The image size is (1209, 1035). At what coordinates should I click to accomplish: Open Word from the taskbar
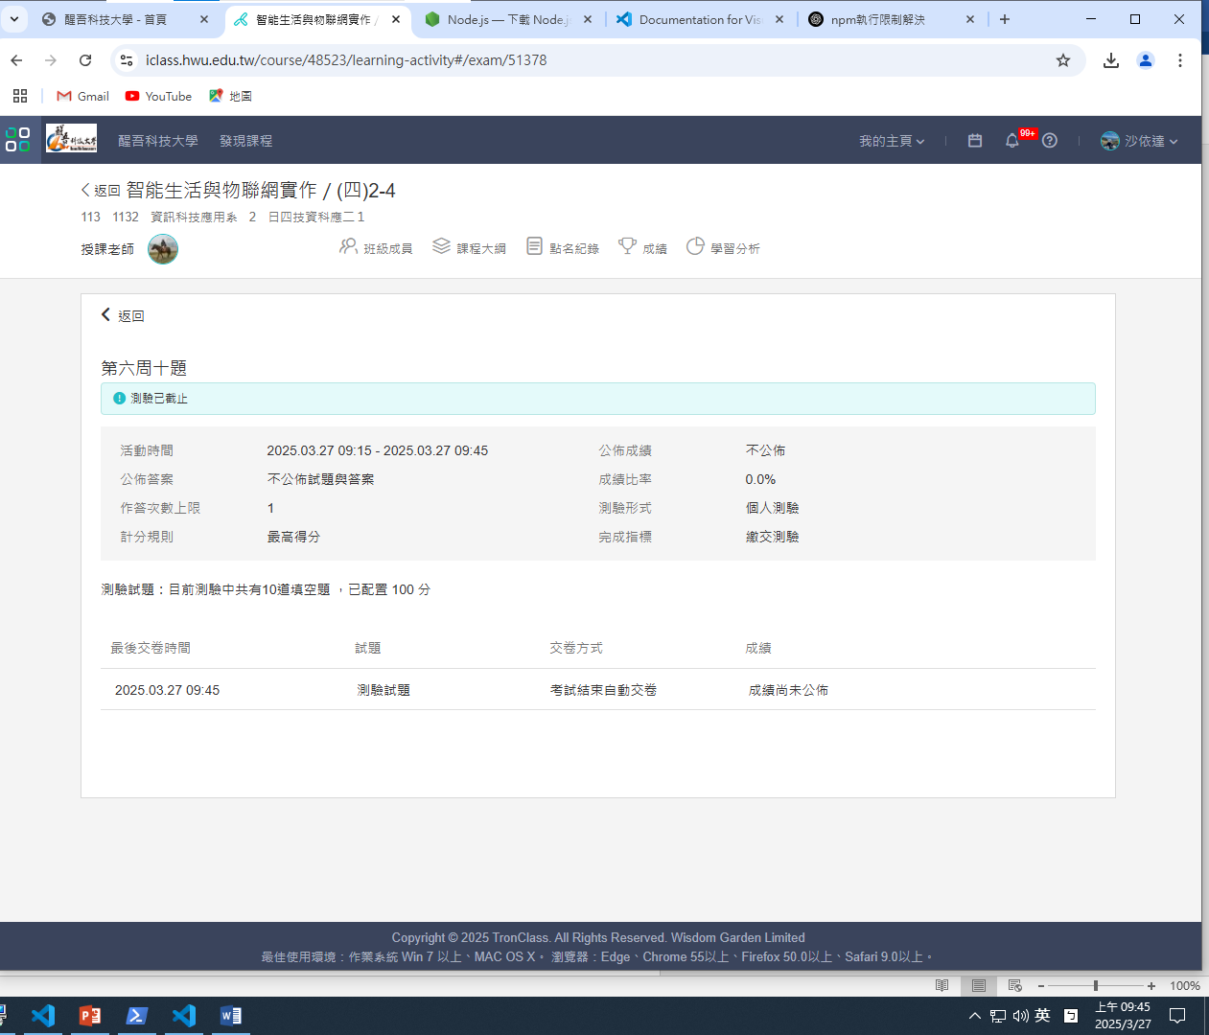click(x=231, y=1016)
